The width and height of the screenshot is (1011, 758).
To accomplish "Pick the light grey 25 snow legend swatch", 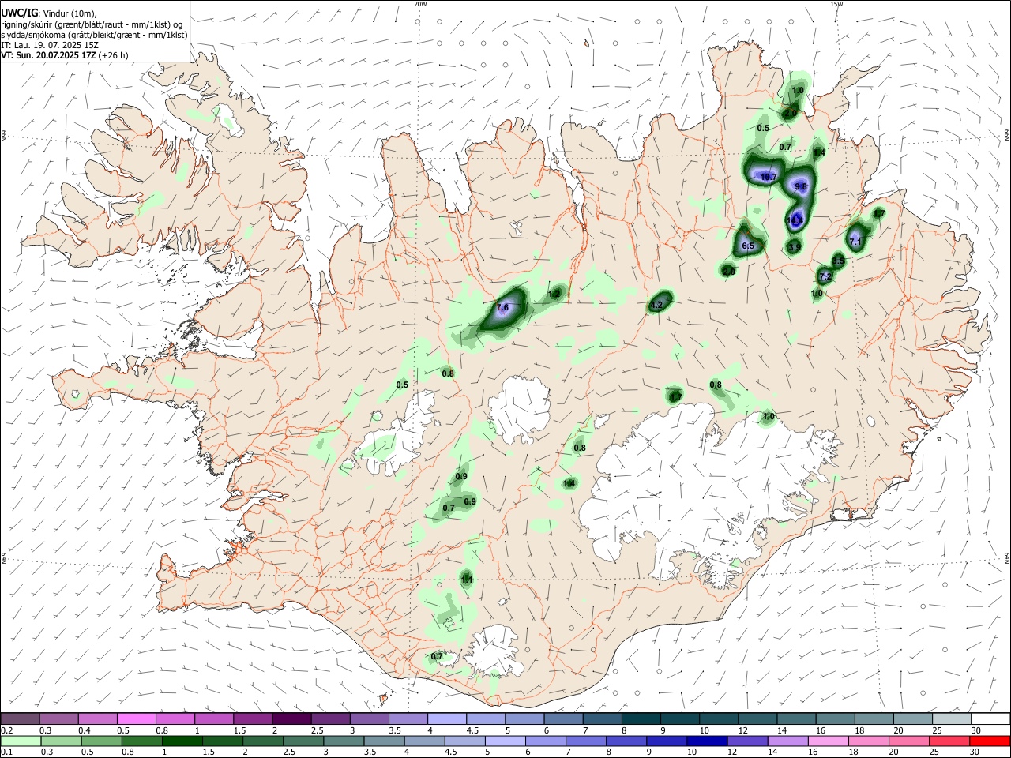I will [952, 719].
